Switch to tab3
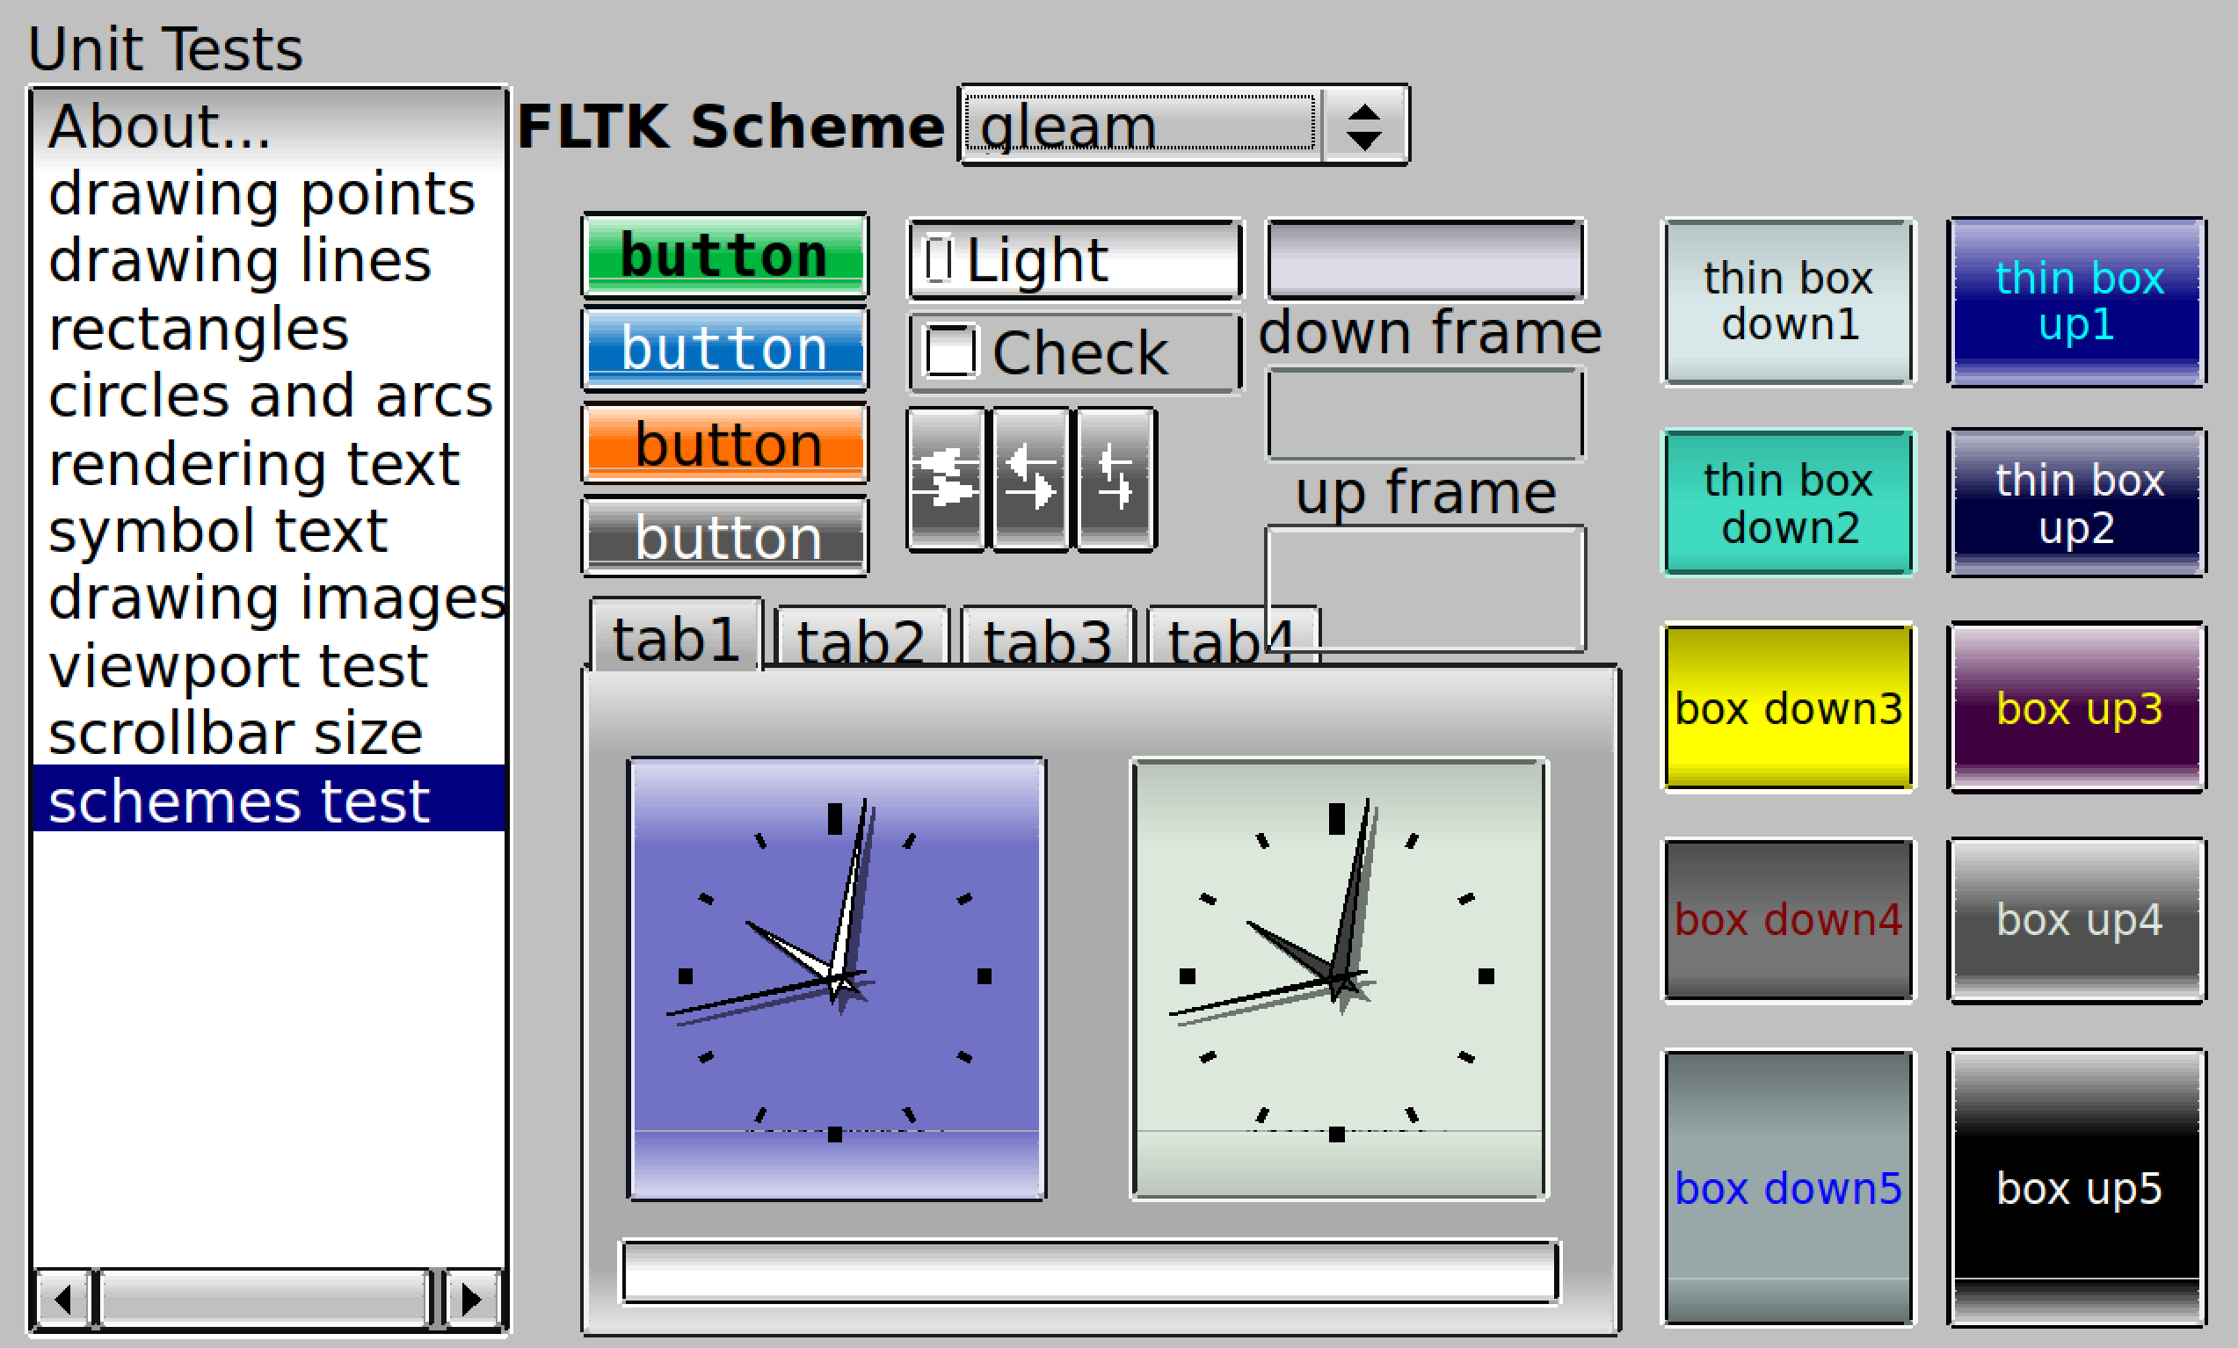 [1047, 639]
